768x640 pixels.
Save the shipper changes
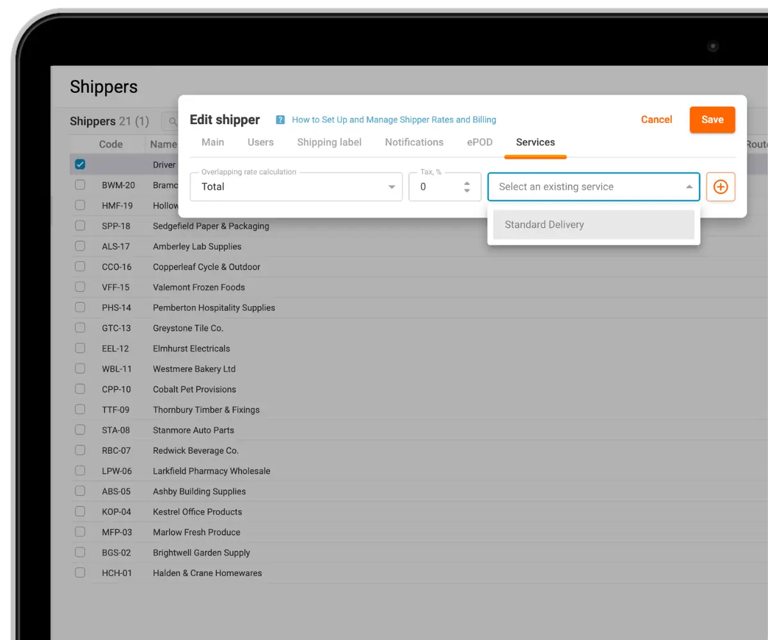pyautogui.click(x=712, y=120)
